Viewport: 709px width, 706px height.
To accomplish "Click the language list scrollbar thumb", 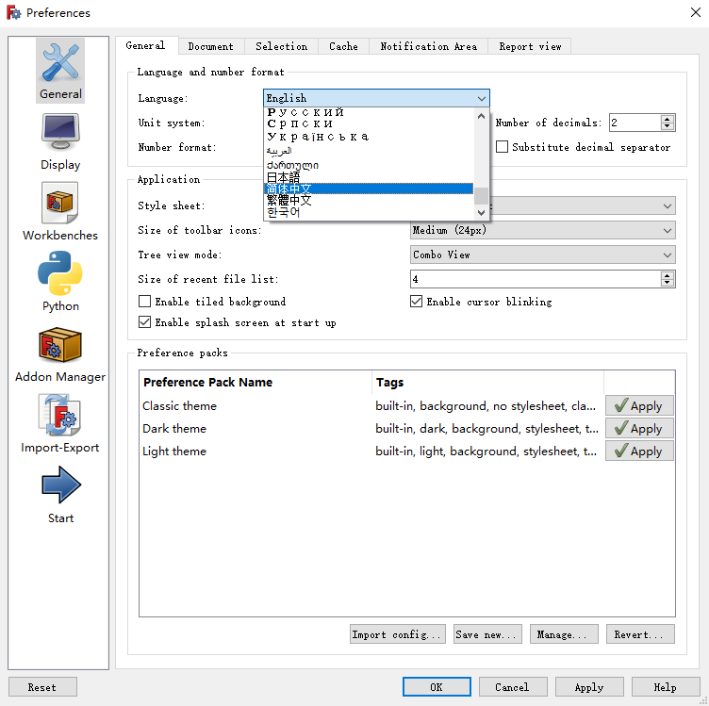I will (481, 196).
